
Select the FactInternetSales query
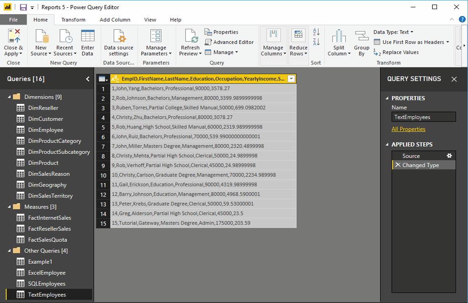pyautogui.click(x=49, y=218)
